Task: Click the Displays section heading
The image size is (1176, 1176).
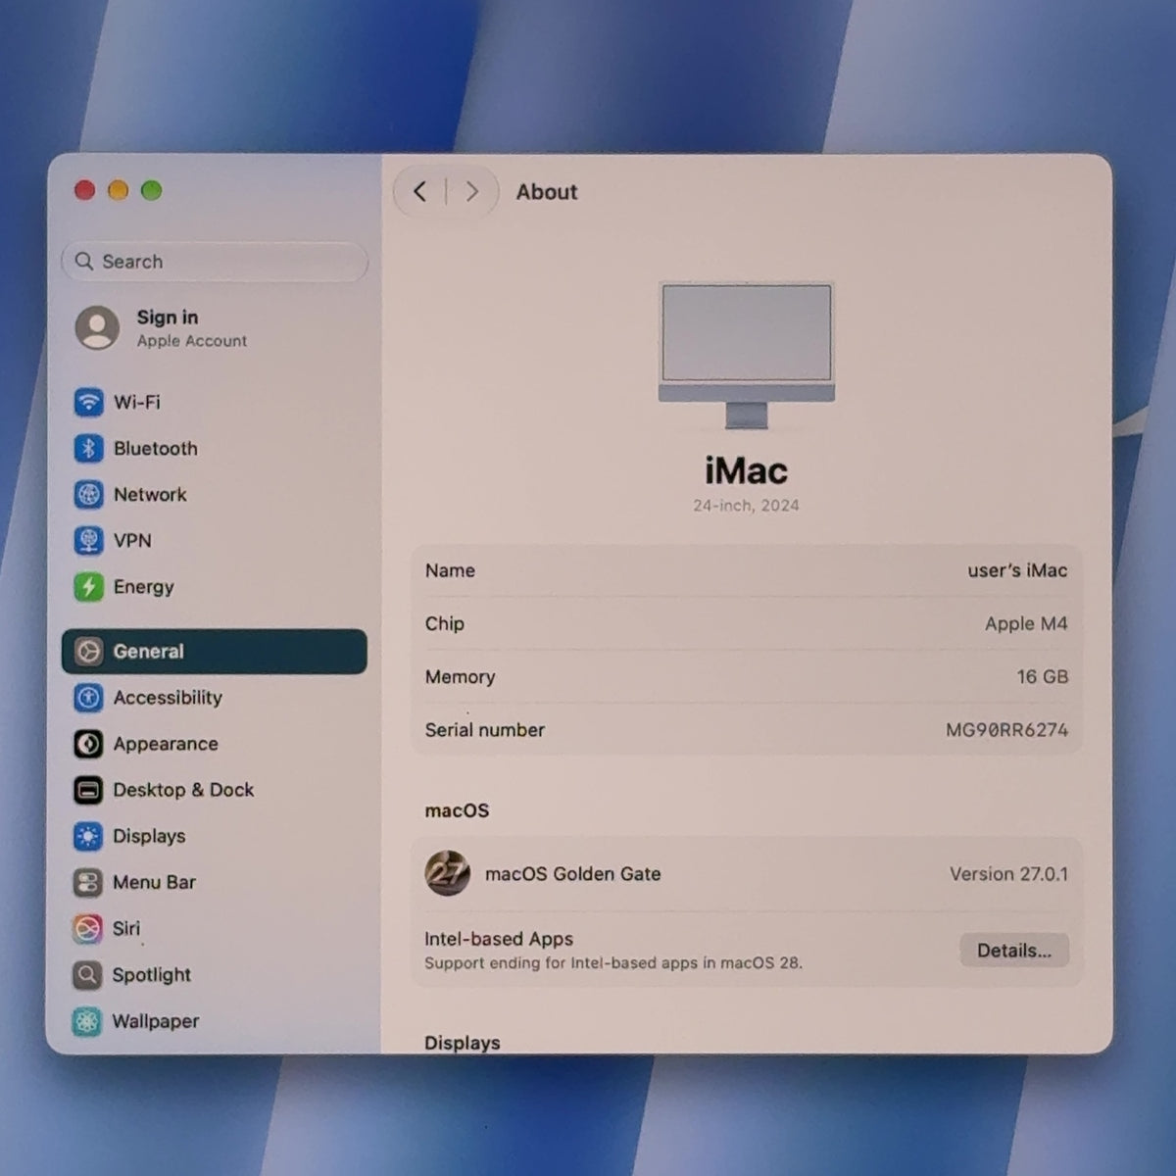Action: 463,1043
